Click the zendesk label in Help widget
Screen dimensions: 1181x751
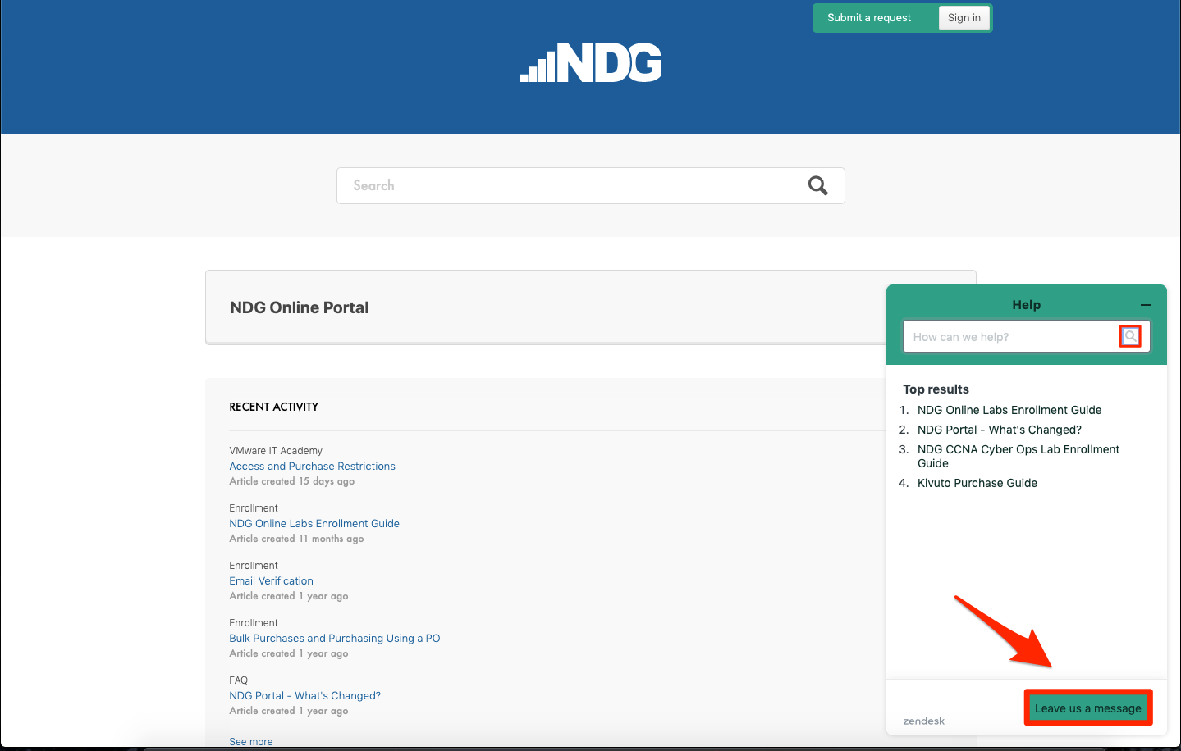point(924,721)
